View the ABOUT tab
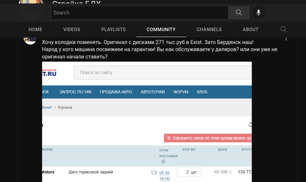306x182 pixels. coord(251,29)
